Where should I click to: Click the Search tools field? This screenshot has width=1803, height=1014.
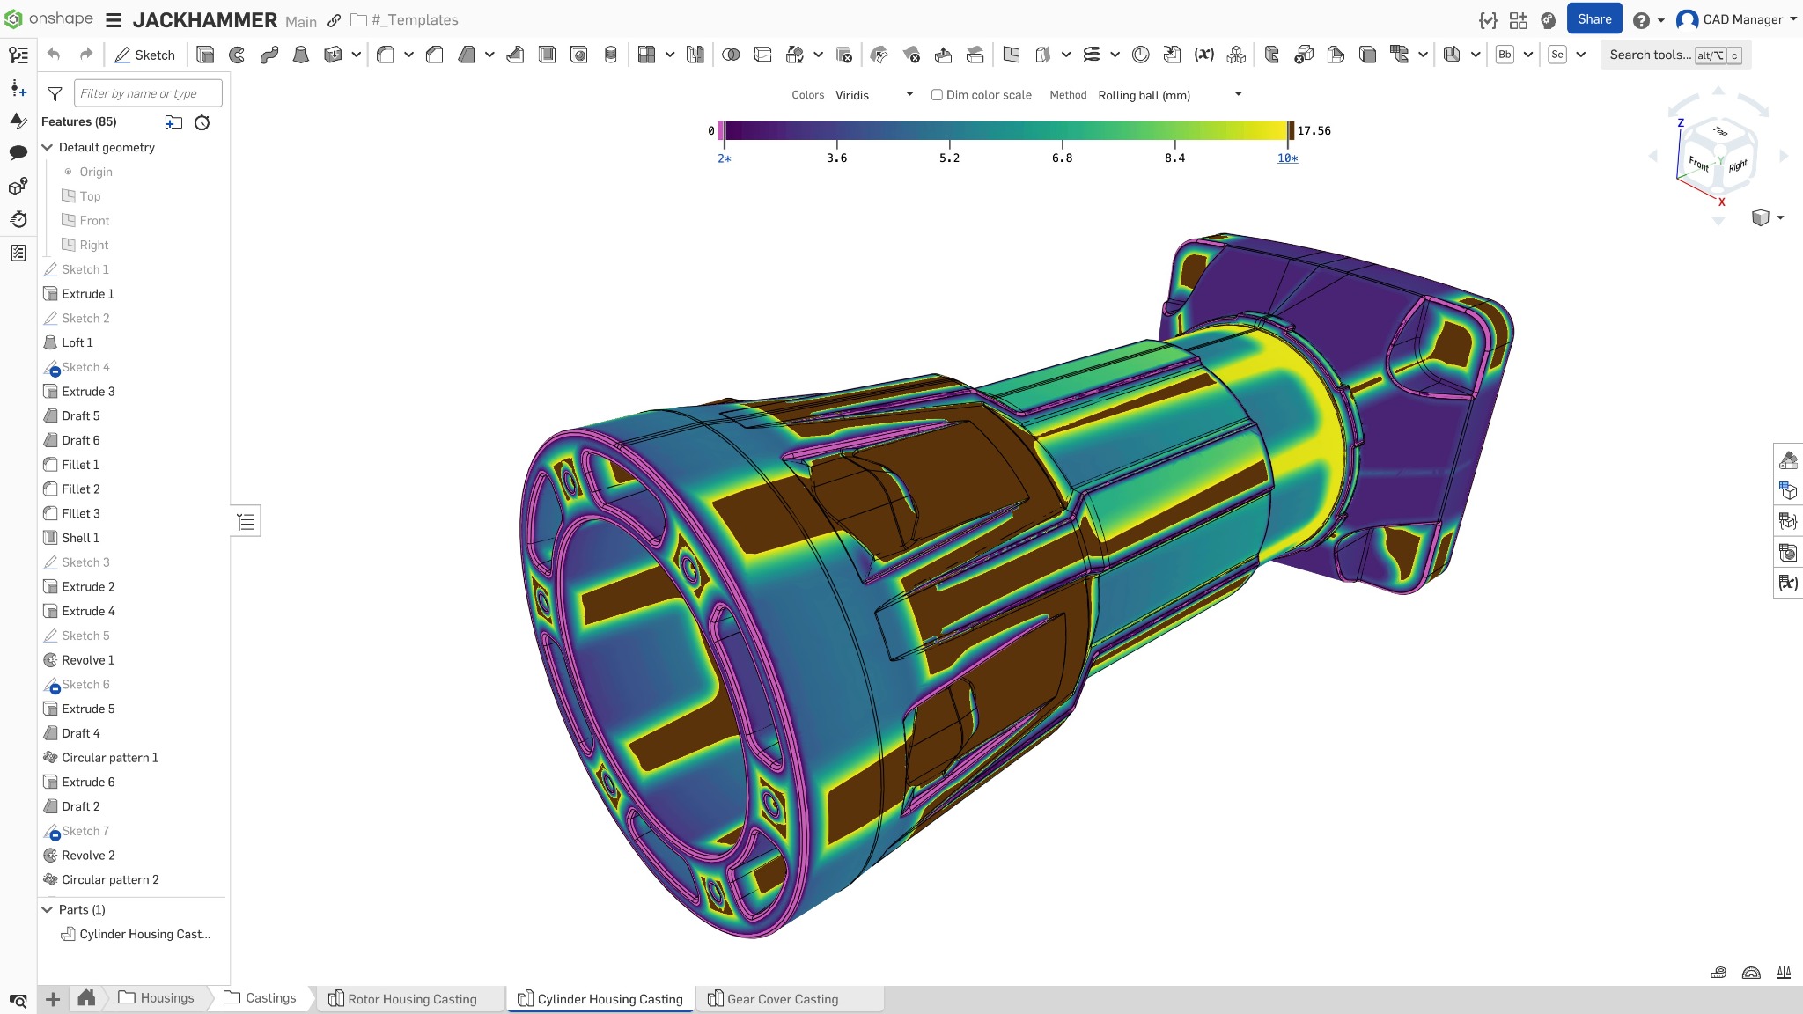click(x=1675, y=55)
